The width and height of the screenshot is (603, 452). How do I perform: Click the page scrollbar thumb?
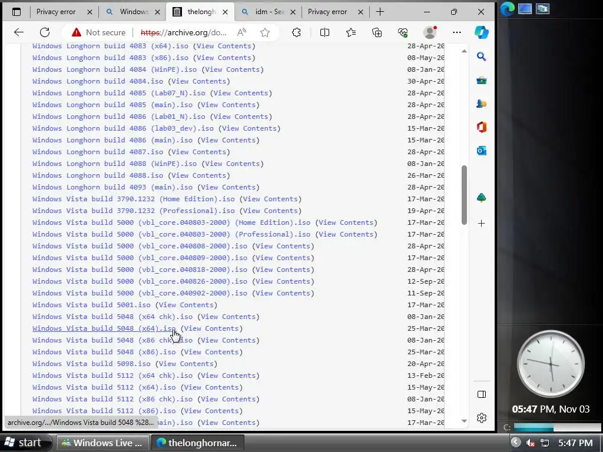coord(464,195)
